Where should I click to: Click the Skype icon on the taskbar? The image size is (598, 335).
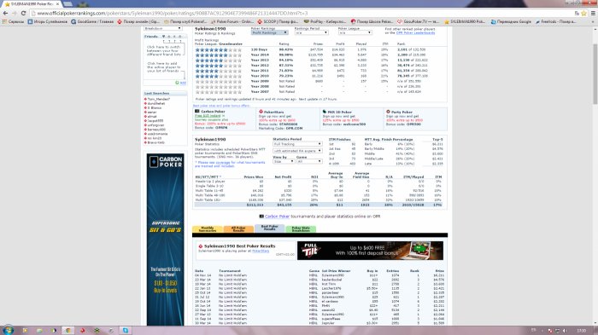click(x=126, y=331)
